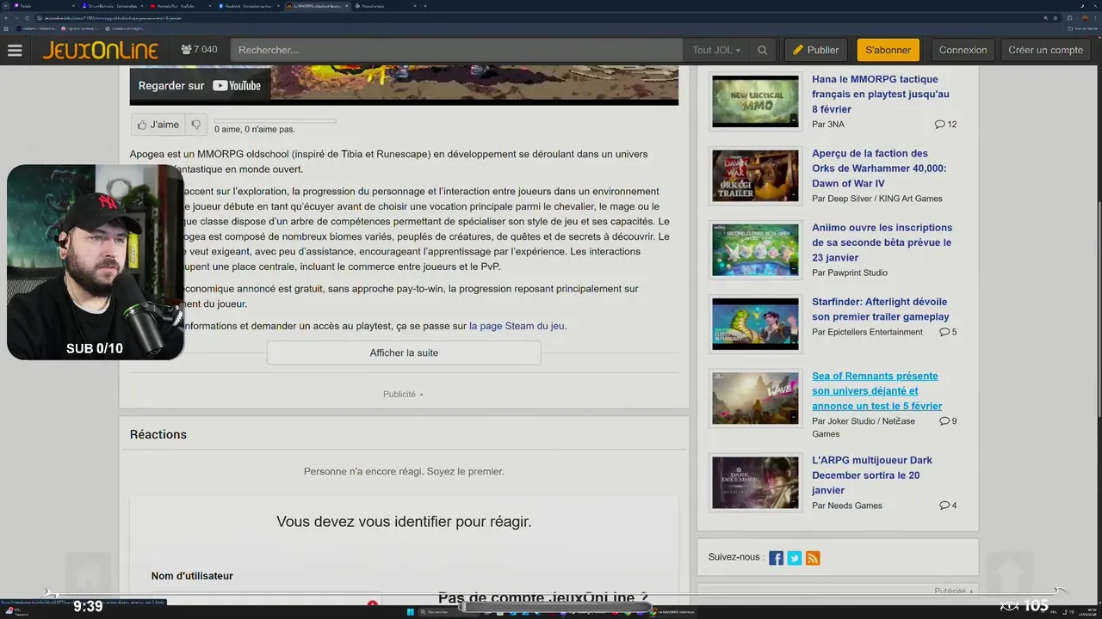
Task: Click the Par 3NA author text
Action: 828,125
